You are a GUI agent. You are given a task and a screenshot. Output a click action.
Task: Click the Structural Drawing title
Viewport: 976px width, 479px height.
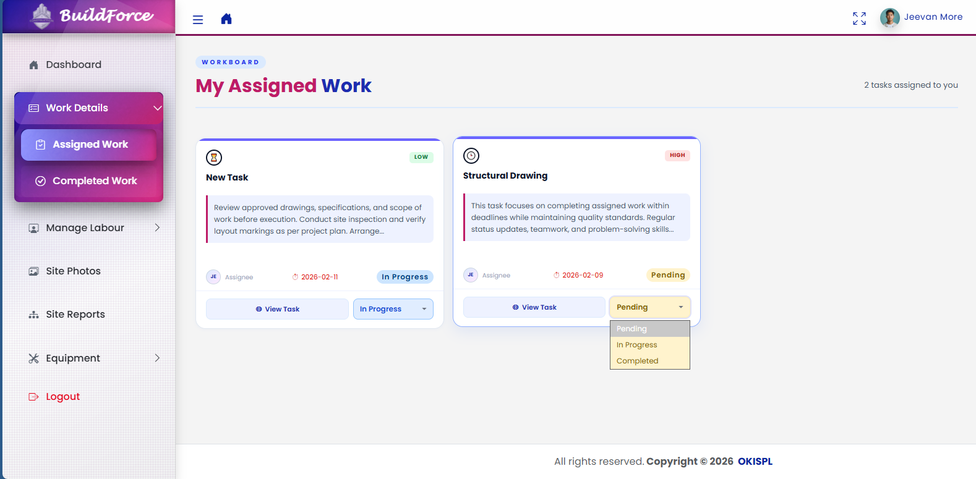click(505, 176)
